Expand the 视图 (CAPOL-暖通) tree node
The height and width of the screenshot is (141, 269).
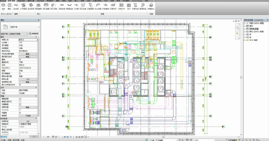(x=245, y=23)
